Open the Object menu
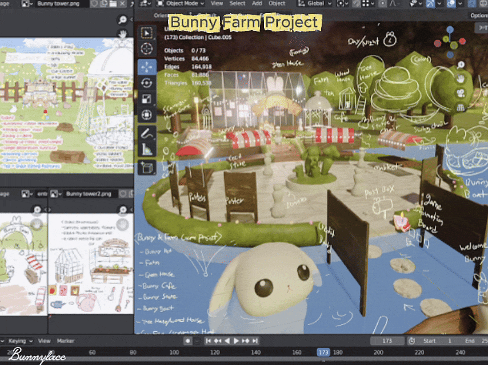488x365 pixels. [278, 3]
